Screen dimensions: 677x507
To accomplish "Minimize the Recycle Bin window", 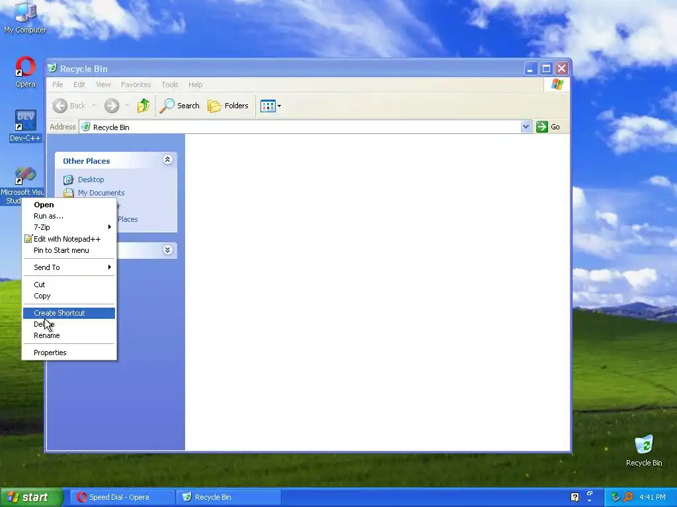I will coord(531,69).
